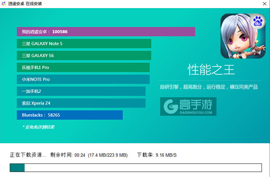
Task: Click the 逍遥安卓 在线安装 window title
Action: pos(25,4)
